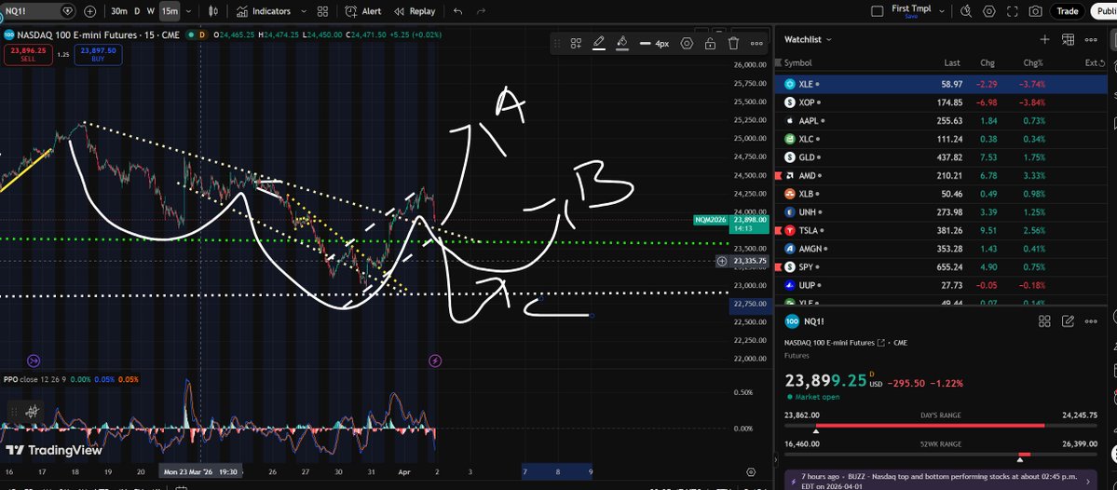Open details panel grid layout icon

1044,321
